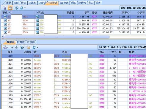The height and width of the screenshot is (109, 146).
Task: Open the refresh dropdown arrow in top toolbar
Action: [x=25, y=8]
